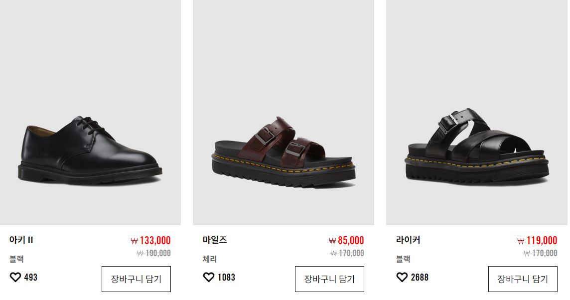Click the 493 likes count
This screenshot has height=300, width=570.
coord(31,278)
